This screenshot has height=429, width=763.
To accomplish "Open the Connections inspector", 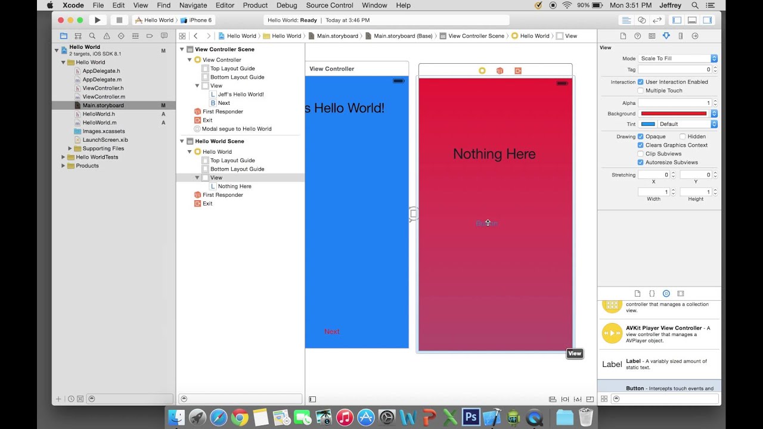I will (694, 36).
